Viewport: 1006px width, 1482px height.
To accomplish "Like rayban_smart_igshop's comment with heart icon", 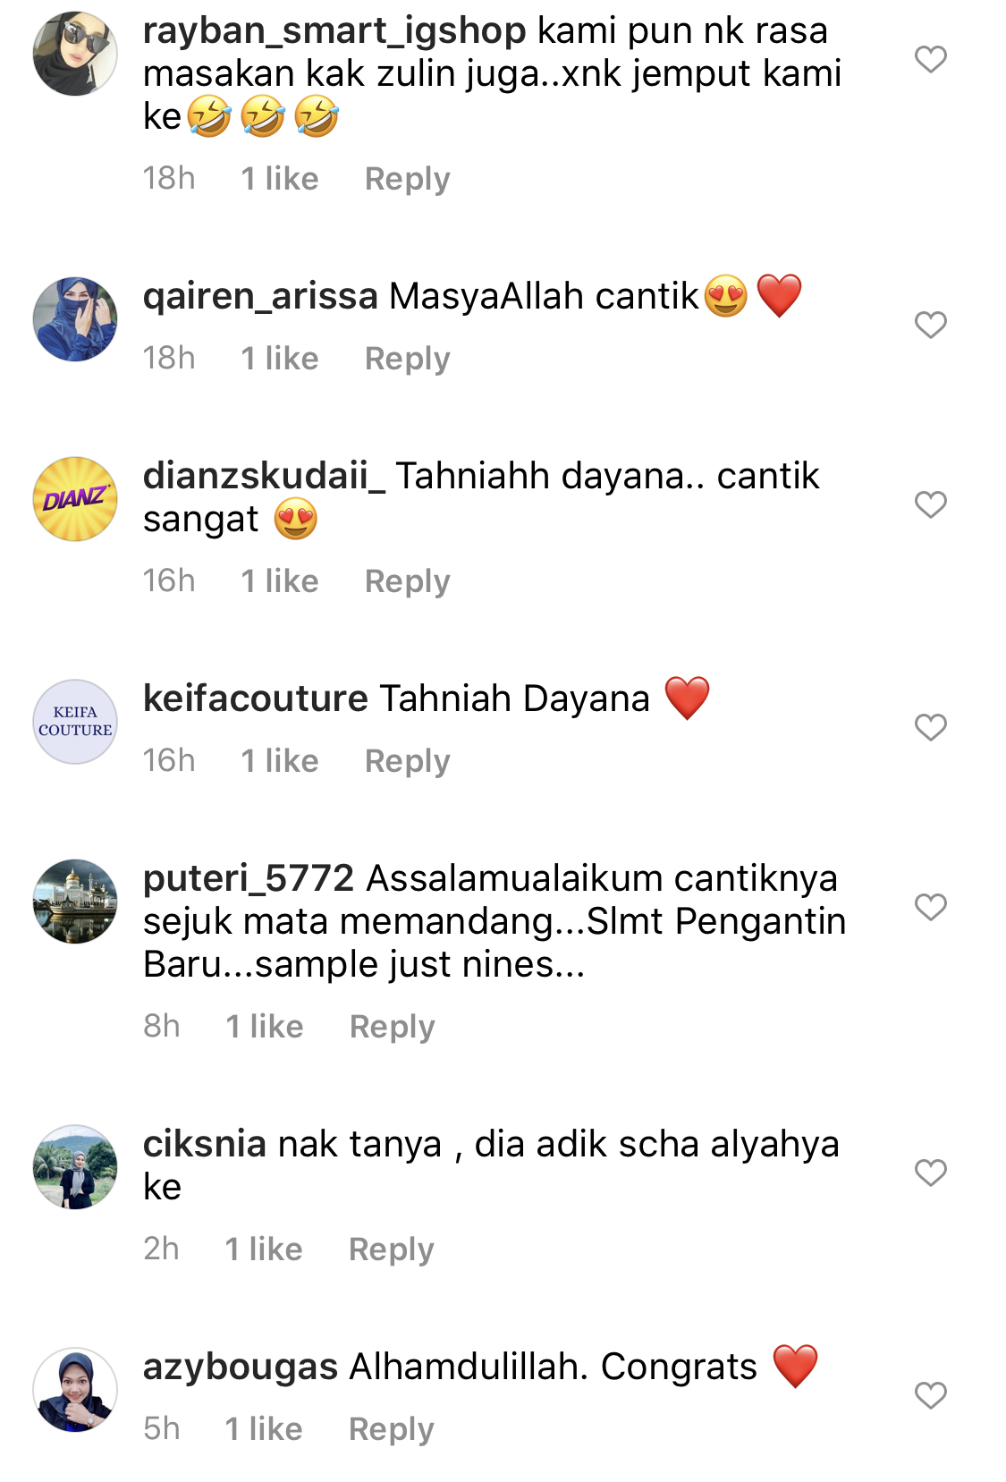I will (930, 59).
